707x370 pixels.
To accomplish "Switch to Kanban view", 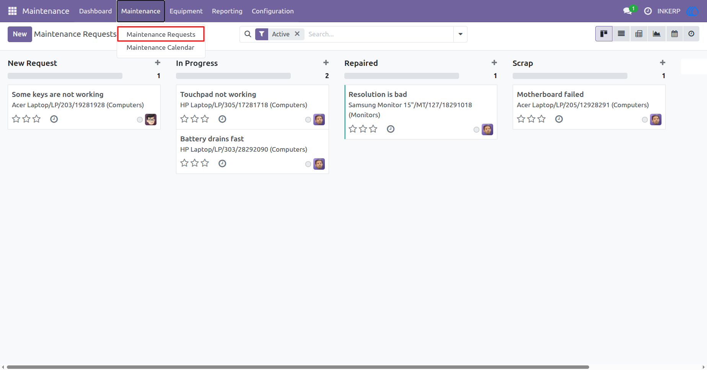I will [x=604, y=34].
